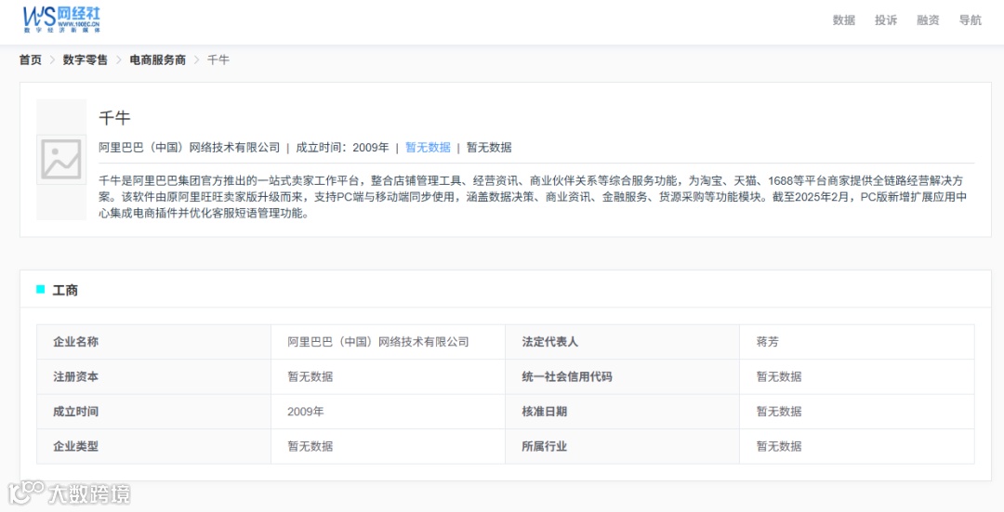This screenshot has width=1004, height=512.
Task: Open the 融资 navigation item
Action: (x=928, y=20)
